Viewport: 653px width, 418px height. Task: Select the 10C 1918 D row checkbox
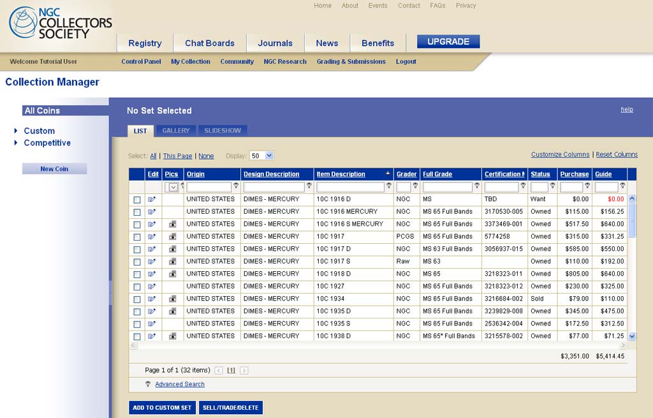[x=137, y=274]
